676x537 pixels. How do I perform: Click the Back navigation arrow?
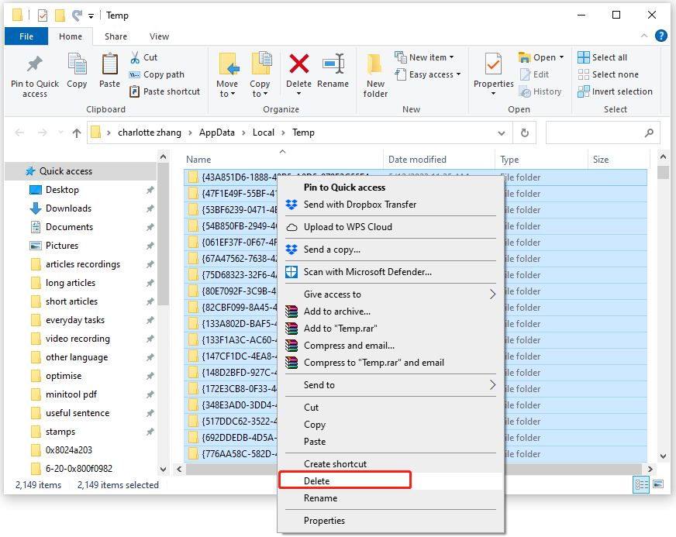point(19,133)
